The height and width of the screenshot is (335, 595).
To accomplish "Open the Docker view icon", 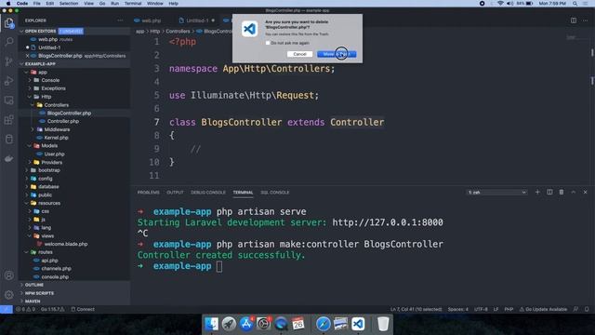I will tap(8, 159).
